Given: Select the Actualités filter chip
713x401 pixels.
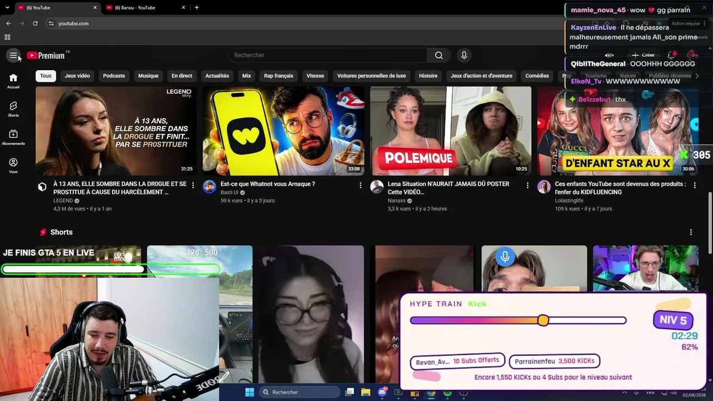Looking at the screenshot, I should click(x=217, y=76).
